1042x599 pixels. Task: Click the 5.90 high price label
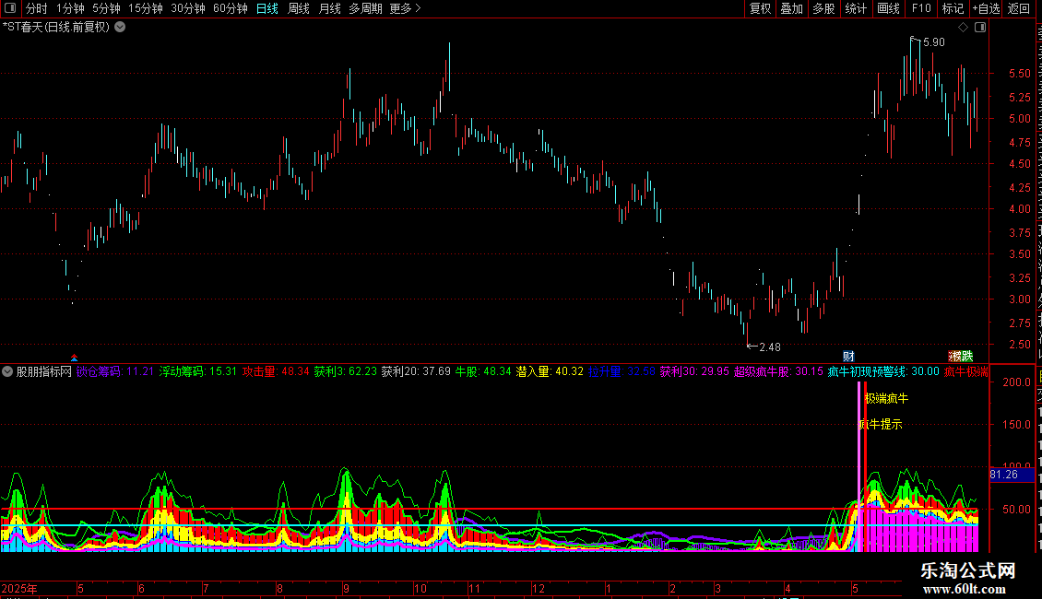click(x=934, y=42)
